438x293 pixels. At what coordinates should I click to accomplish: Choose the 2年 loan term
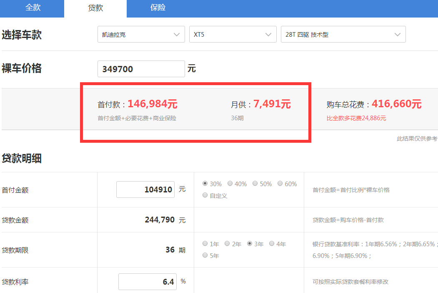click(227, 243)
